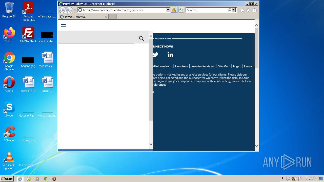
Task: Click the side panel scrollbar down arrow
Action: click(x=151, y=144)
